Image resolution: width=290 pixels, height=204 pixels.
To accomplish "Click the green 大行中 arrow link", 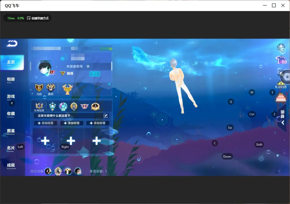I will click(x=106, y=49).
